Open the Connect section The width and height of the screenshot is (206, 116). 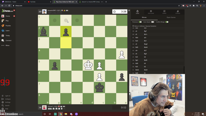[8, 41]
